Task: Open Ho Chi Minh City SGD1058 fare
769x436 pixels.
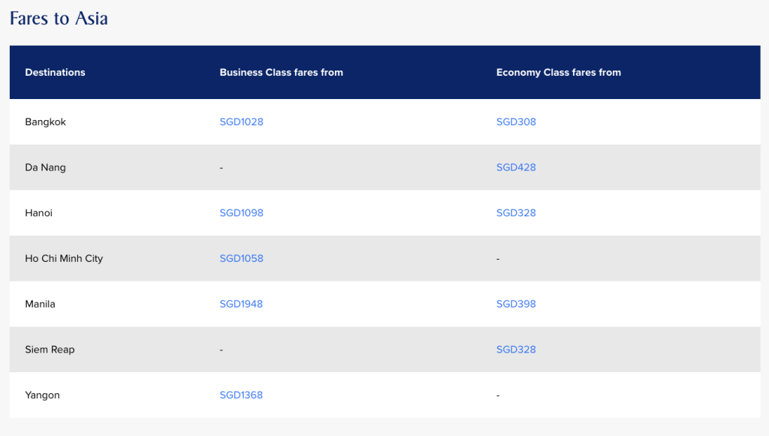Action: [241, 259]
